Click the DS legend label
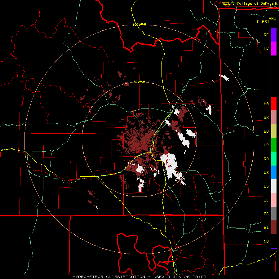 266,186
